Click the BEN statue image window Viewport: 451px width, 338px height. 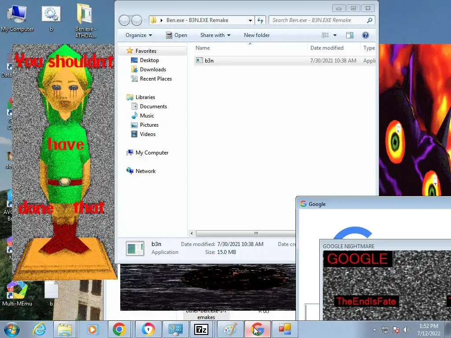pyautogui.click(x=64, y=162)
